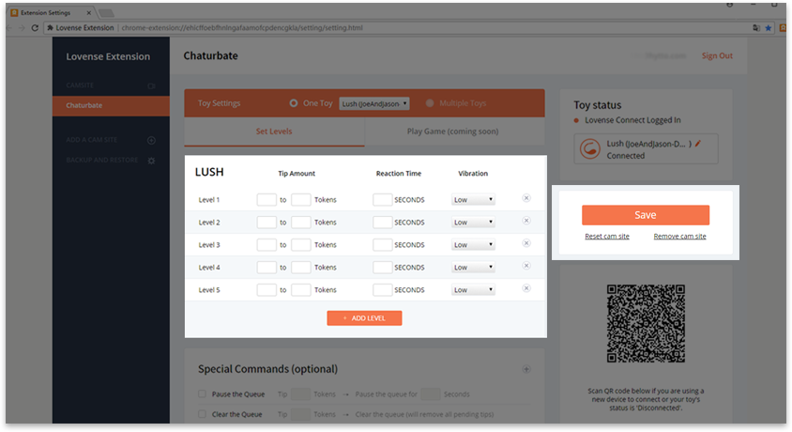Click the Pause the Queue seconds field
The height and width of the screenshot is (432, 792).
431,394
